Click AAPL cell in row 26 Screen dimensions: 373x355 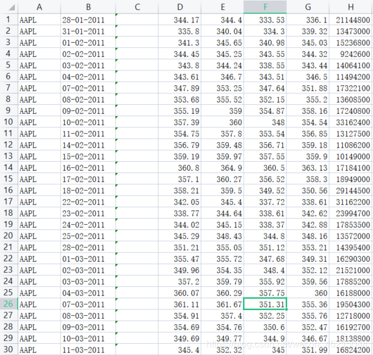point(40,303)
